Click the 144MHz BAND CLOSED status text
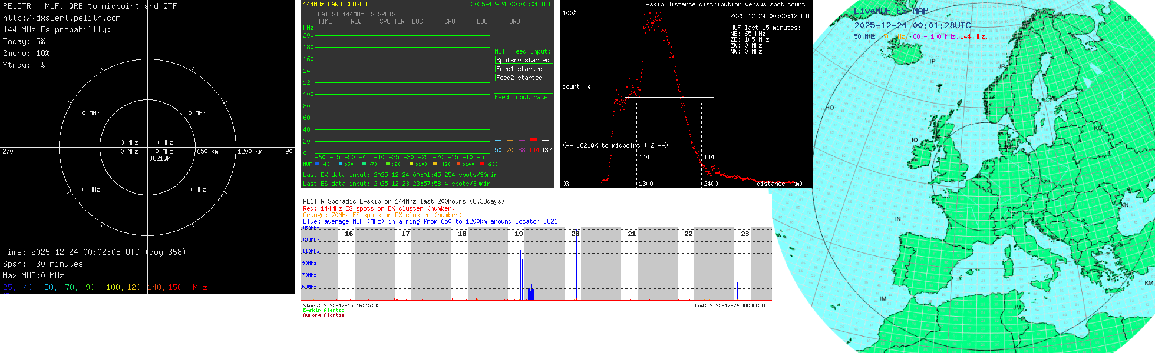This screenshot has width=1155, height=353. 335,4
